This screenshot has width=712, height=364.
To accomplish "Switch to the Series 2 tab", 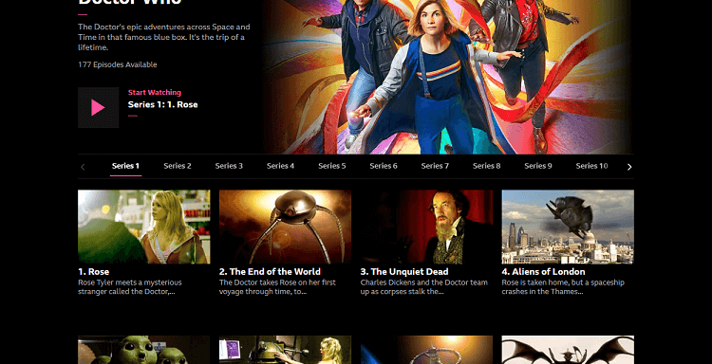I will point(178,166).
